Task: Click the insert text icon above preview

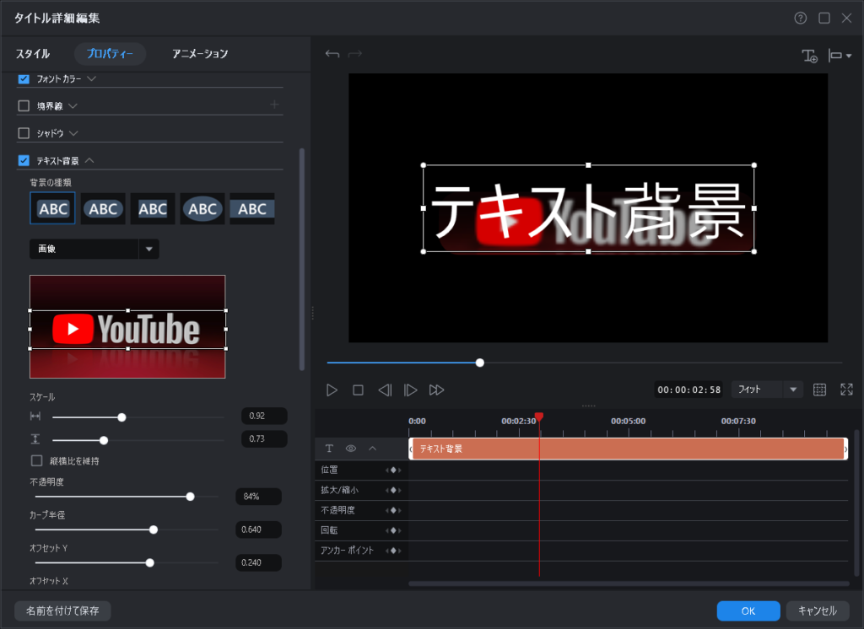Action: coord(809,56)
